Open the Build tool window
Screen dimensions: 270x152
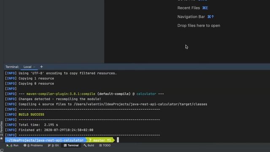(x=89, y=145)
